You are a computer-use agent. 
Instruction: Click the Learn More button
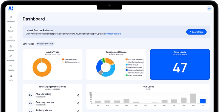196,32
